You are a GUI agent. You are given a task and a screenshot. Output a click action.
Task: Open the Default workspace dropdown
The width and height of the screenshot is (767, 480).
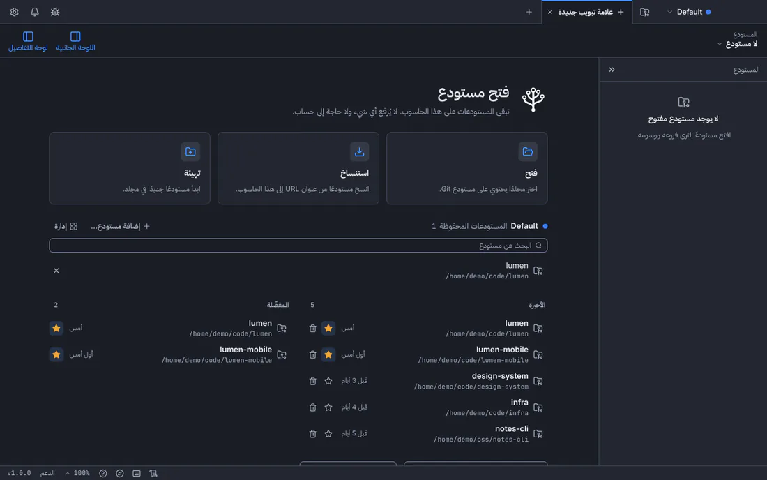(x=689, y=12)
